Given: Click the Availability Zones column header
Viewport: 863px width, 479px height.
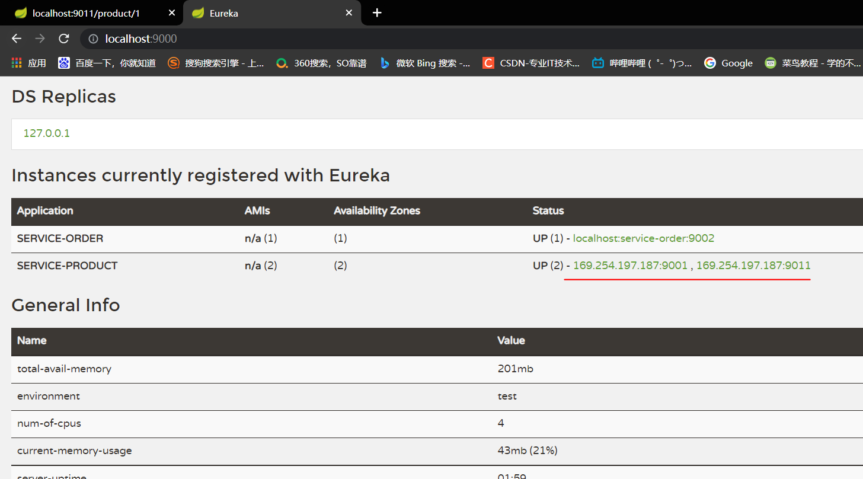Looking at the screenshot, I should (x=377, y=211).
